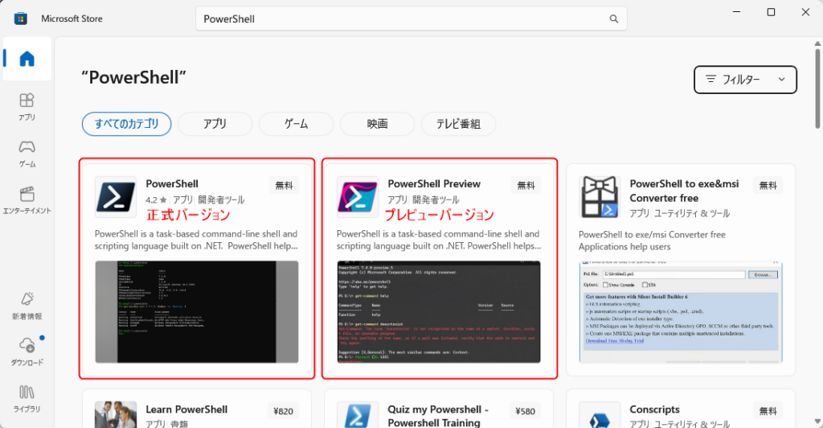This screenshot has width=823, height=428.
Task: Click the search magnifier icon
Action: point(613,19)
